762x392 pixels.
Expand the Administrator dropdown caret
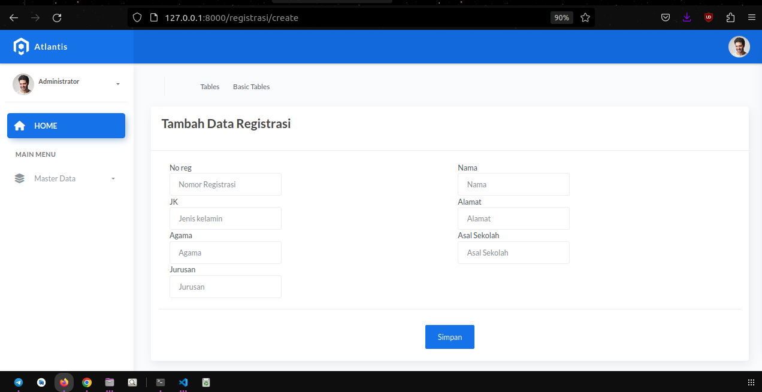118,84
